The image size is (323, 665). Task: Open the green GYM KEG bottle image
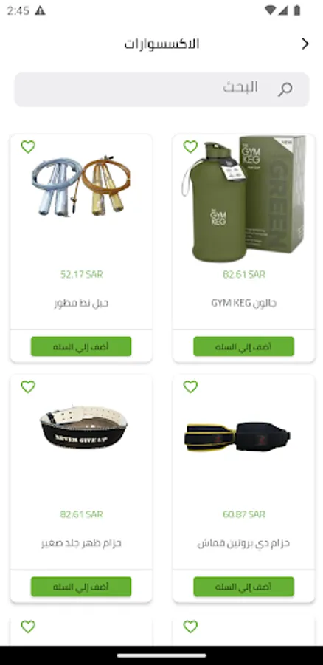coord(244,199)
